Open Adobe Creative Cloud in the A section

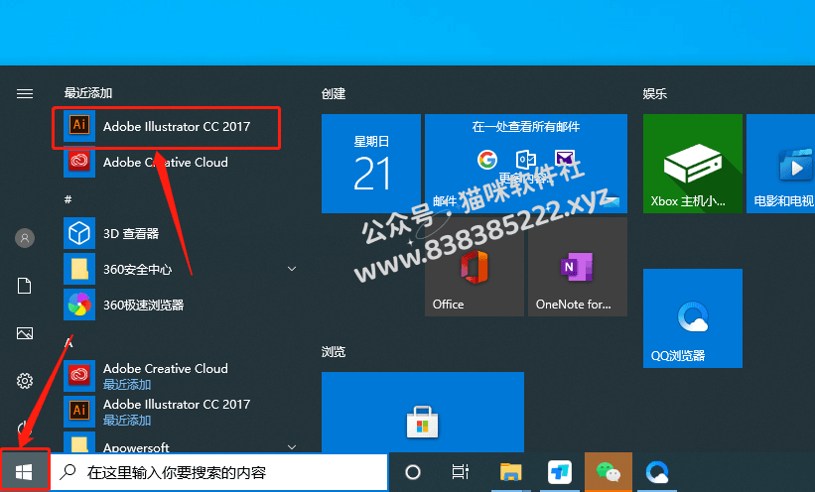[x=177, y=376]
